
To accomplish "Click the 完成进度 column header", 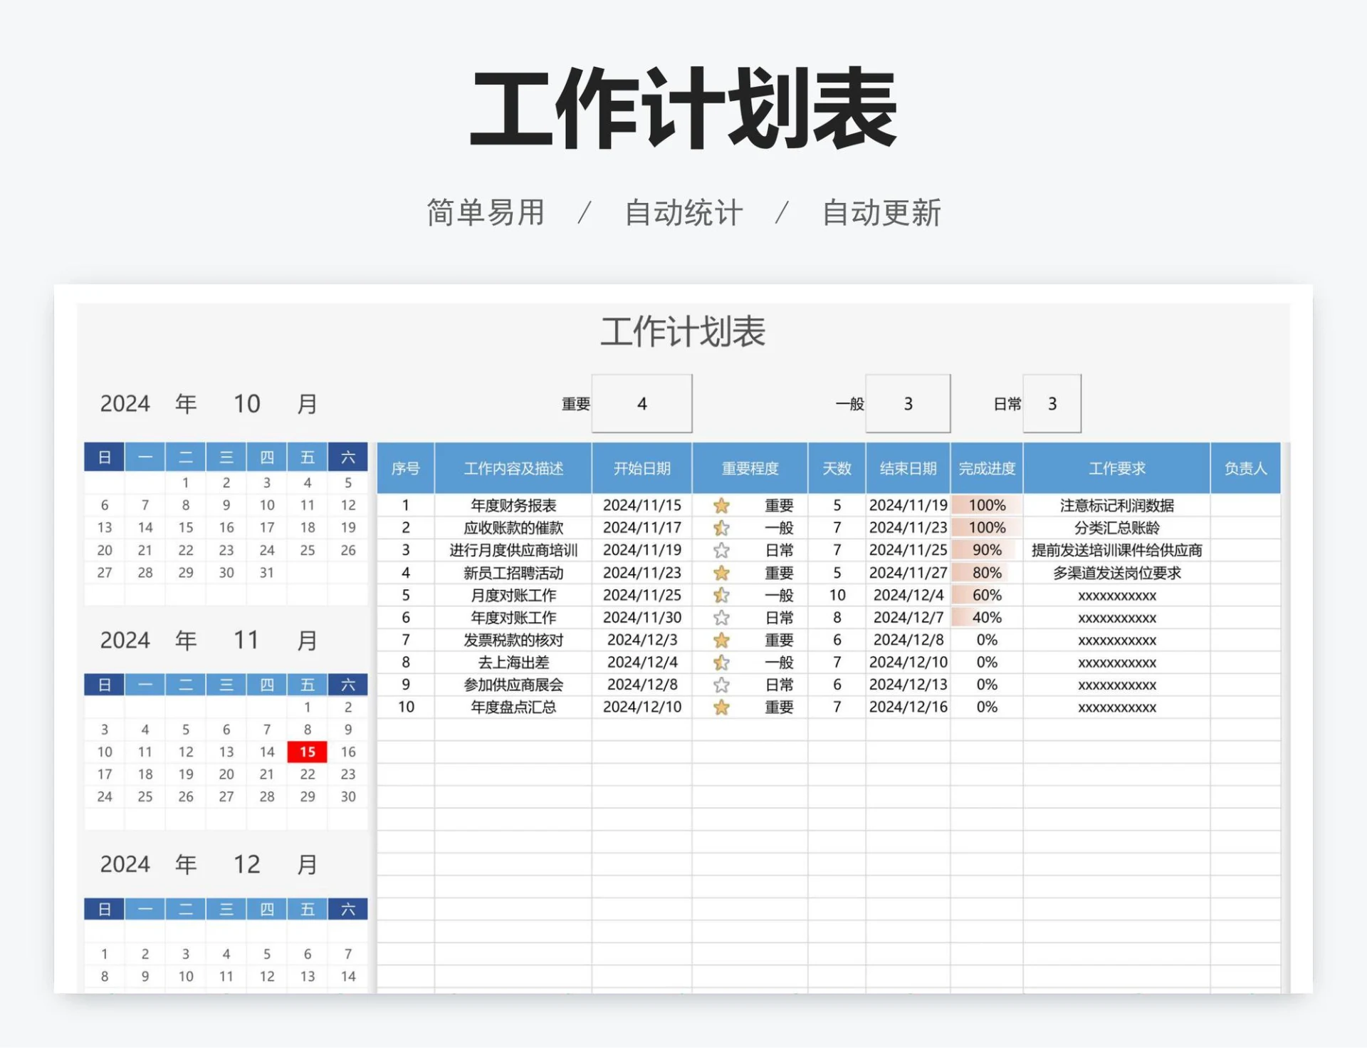I will click(988, 469).
